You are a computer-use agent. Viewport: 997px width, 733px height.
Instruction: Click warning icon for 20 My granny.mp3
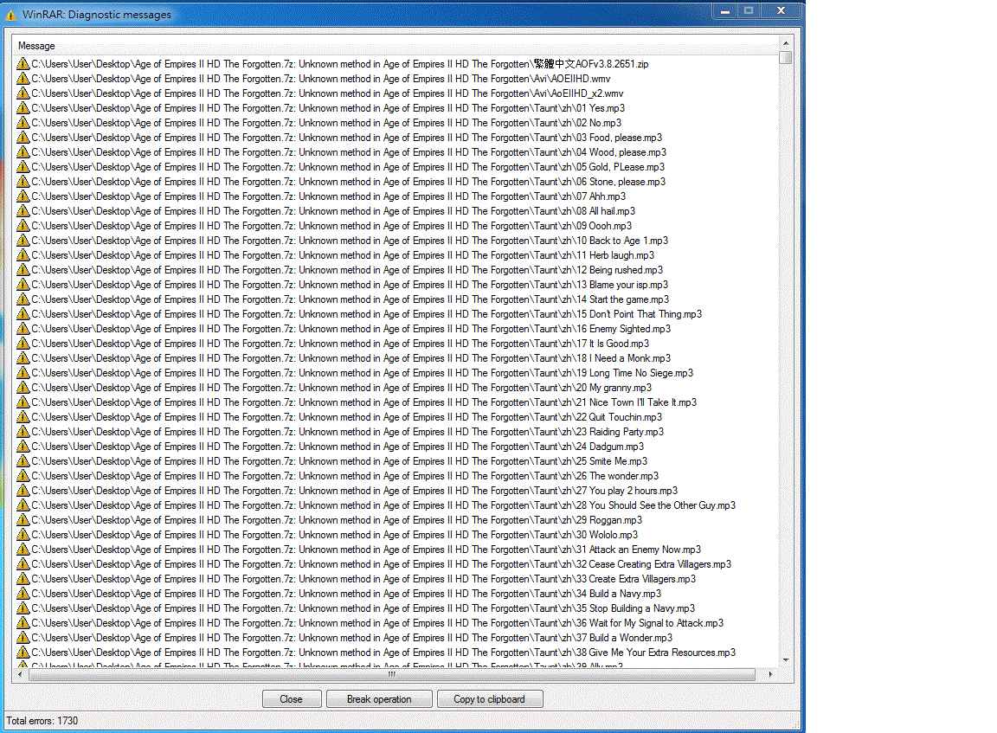pos(23,387)
